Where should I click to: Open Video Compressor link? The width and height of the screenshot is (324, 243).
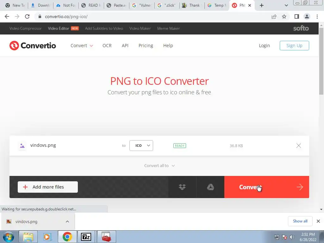(25, 28)
